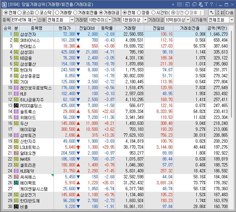Viewport: 236px width, 212px height.
Task: Open the 가격 1천원이상 dropdown
Action: (145, 20)
